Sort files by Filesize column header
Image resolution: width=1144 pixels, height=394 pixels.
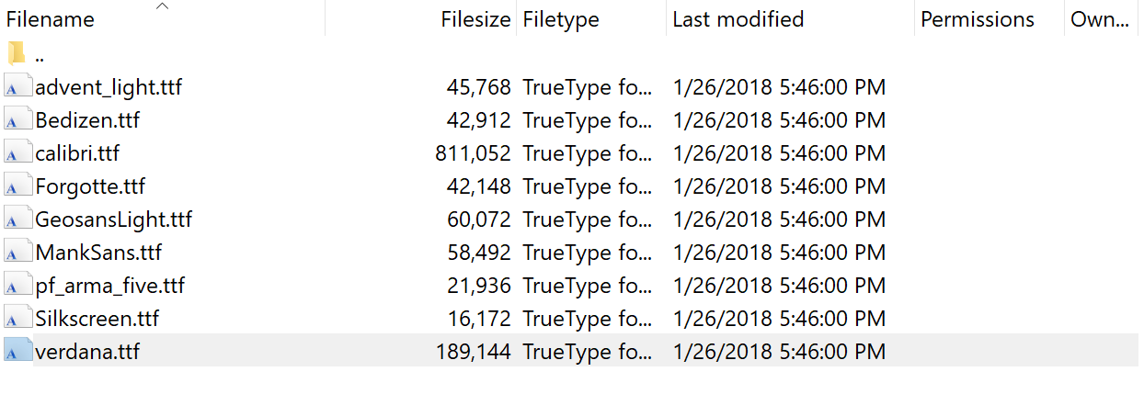click(475, 19)
